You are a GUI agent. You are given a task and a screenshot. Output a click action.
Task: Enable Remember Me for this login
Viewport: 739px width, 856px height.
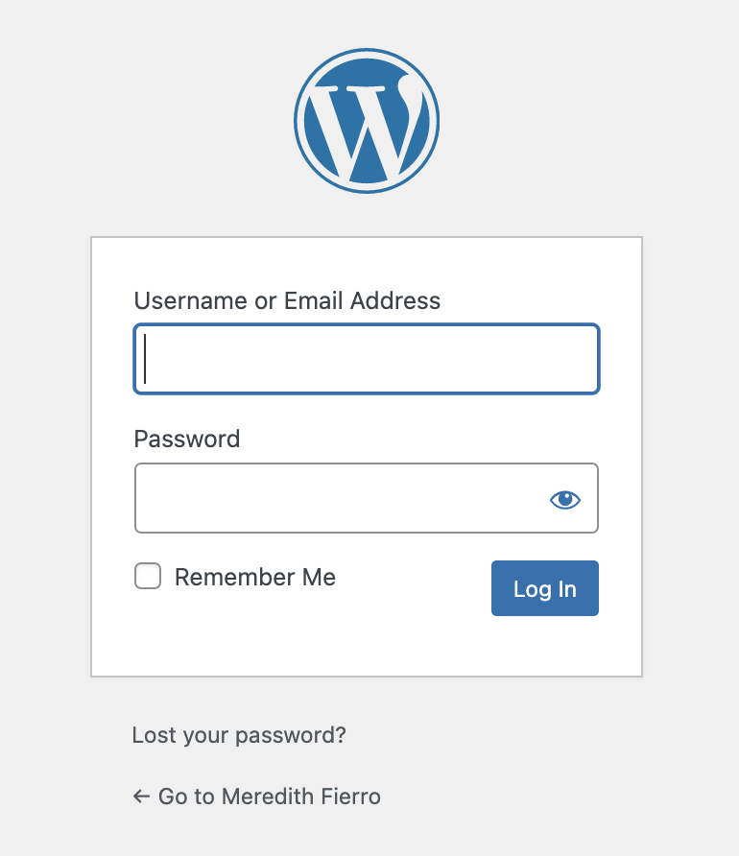(x=148, y=576)
